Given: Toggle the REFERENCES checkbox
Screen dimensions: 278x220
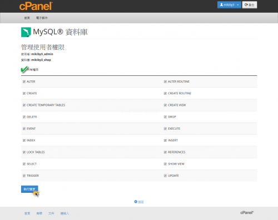Looking at the screenshot, I should point(165,152).
